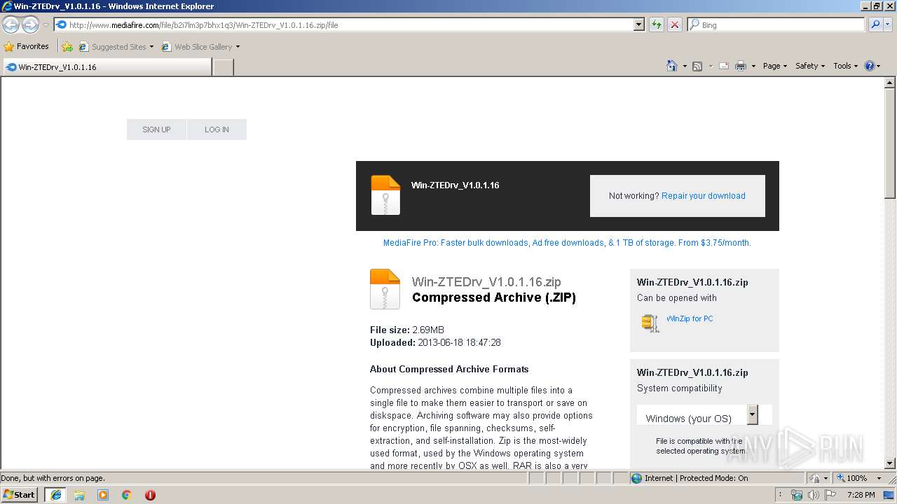Click the zip file icon in dark banner
Viewport: 897px width, 504px height.
pyautogui.click(x=385, y=195)
